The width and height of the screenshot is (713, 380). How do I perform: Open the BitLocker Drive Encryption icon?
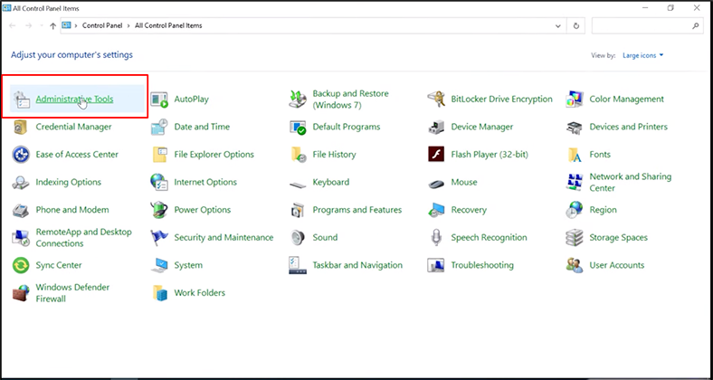click(436, 100)
